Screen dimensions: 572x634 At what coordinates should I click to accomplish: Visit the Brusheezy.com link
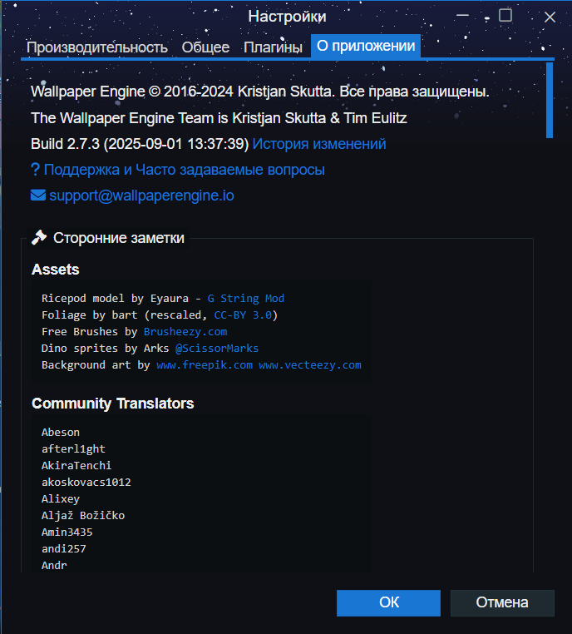point(185,331)
